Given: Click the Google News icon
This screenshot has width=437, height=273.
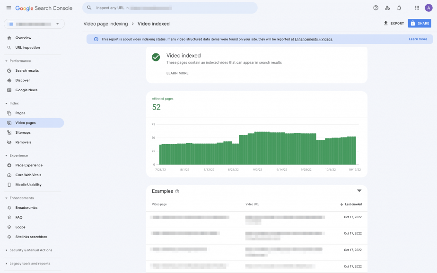Looking at the screenshot, I should click(9, 90).
